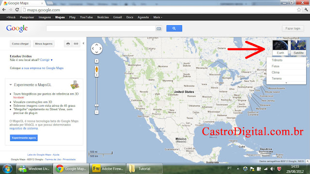The height and width of the screenshot is (174, 310).
Task: Open Imagens in the Google bar
Action: pyautogui.click(x=45, y=17)
